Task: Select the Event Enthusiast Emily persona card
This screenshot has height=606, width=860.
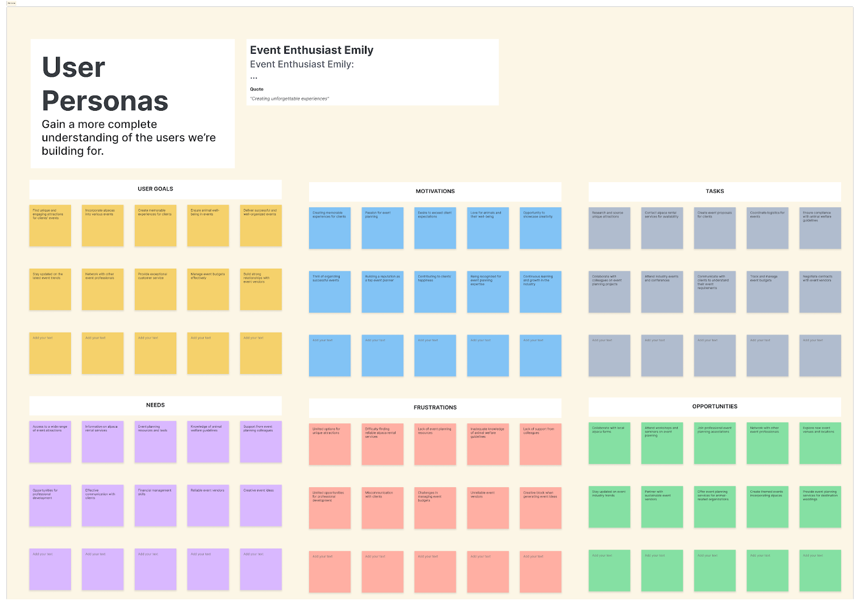Action: coord(371,71)
